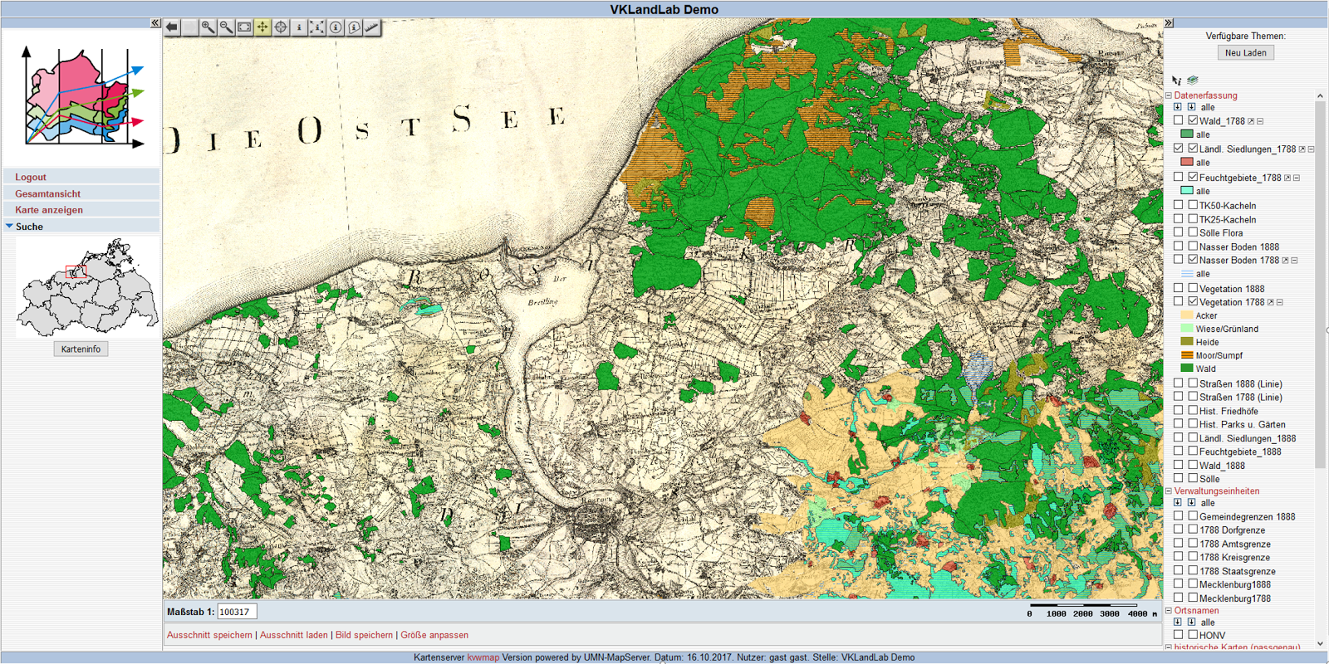Enable right checkbox of Hist. Friedhöfe layer
This screenshot has width=1329, height=664.
point(1193,410)
